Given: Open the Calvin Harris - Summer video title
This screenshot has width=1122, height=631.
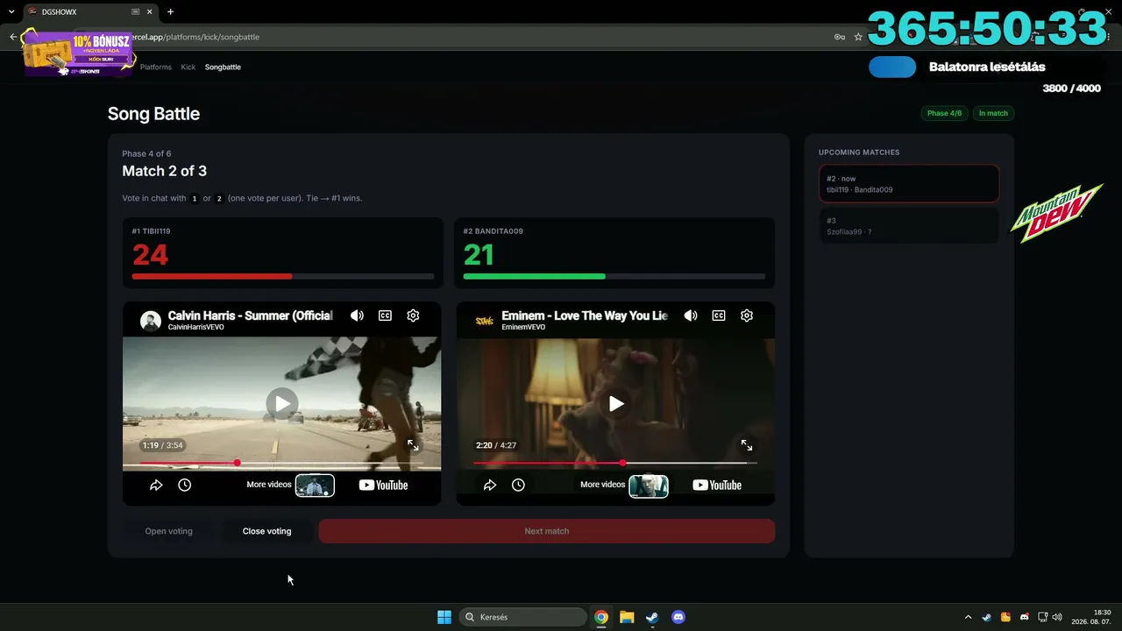Looking at the screenshot, I should (x=251, y=315).
